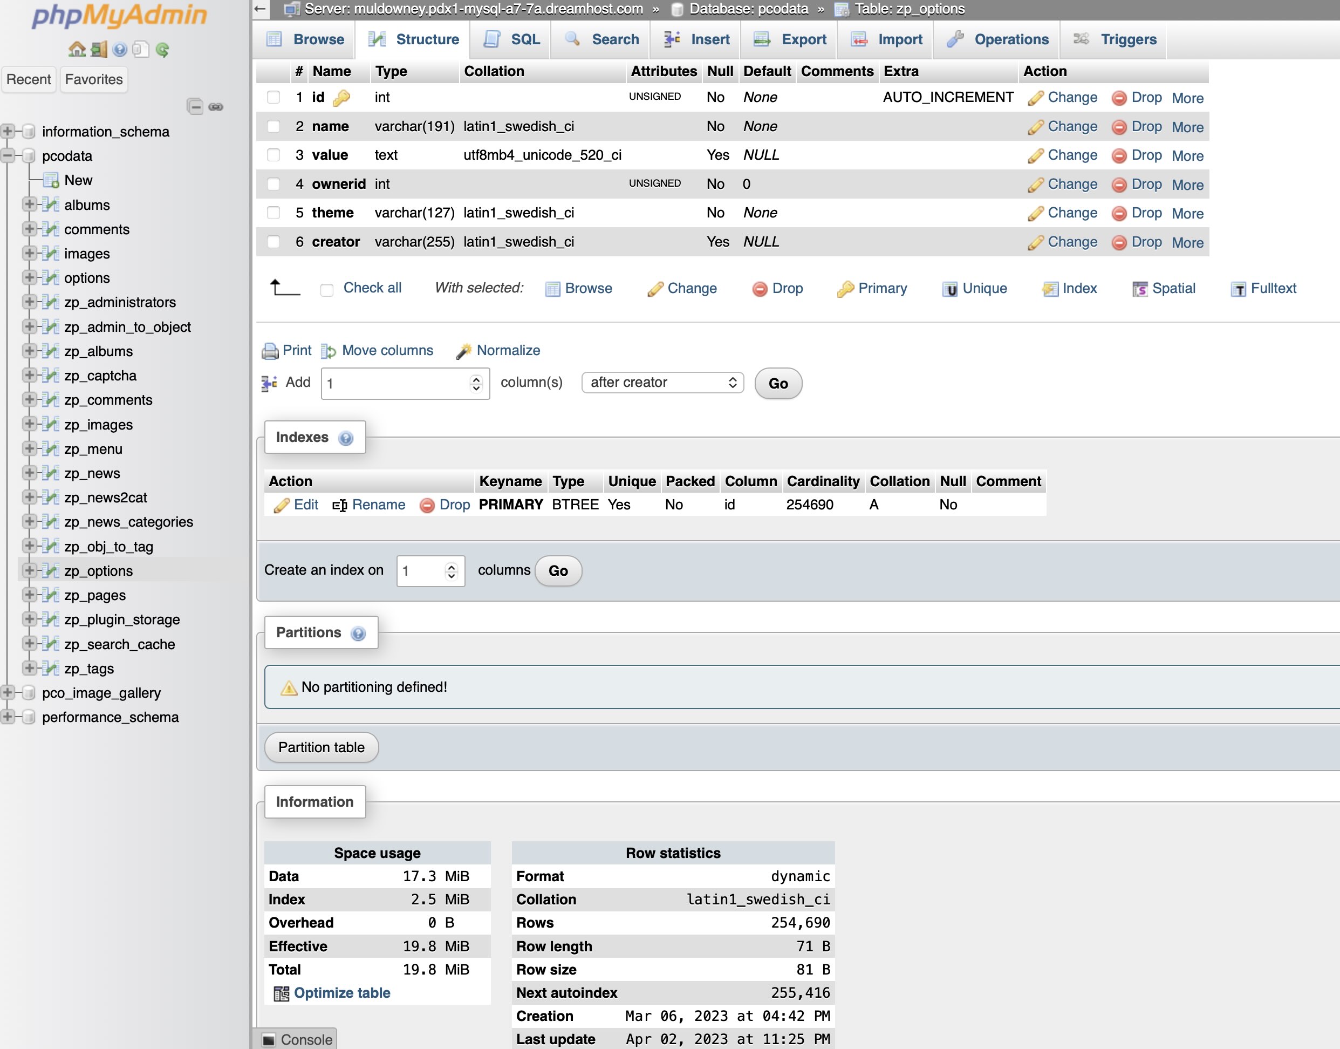Tick the checkbox for the value column
1340x1049 pixels.
tap(274, 155)
